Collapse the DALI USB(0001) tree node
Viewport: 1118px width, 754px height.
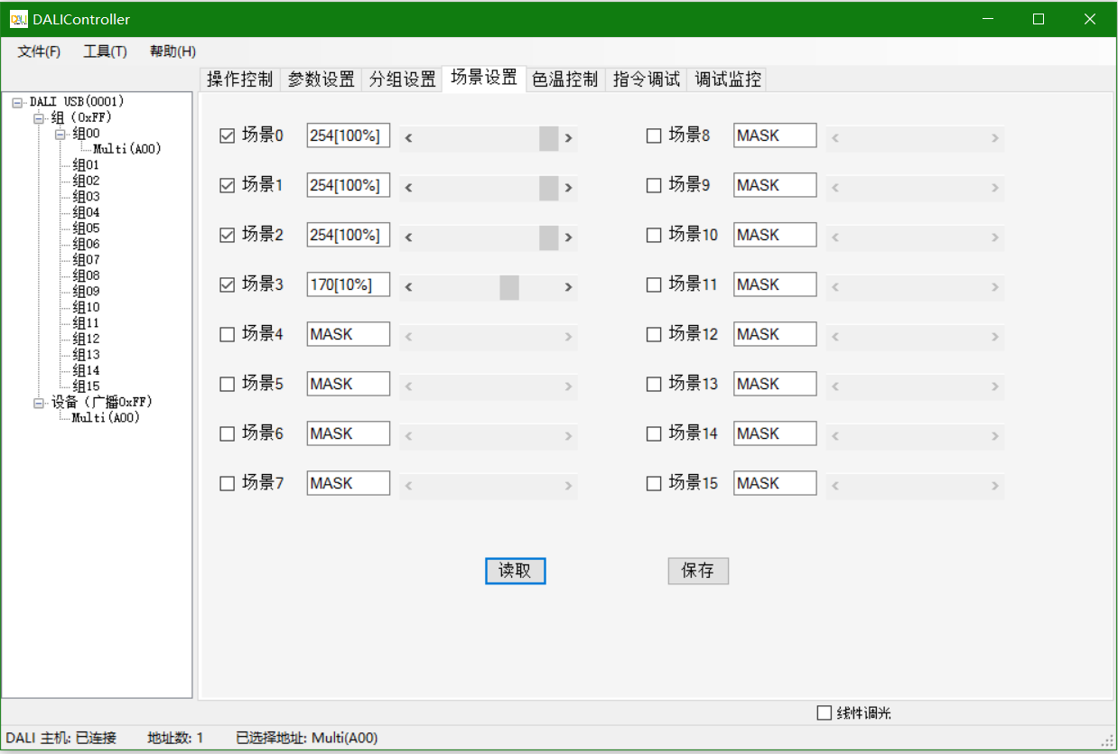(x=17, y=102)
